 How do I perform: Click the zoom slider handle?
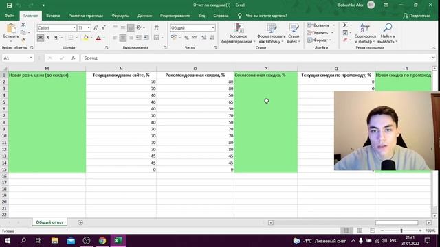point(401,231)
